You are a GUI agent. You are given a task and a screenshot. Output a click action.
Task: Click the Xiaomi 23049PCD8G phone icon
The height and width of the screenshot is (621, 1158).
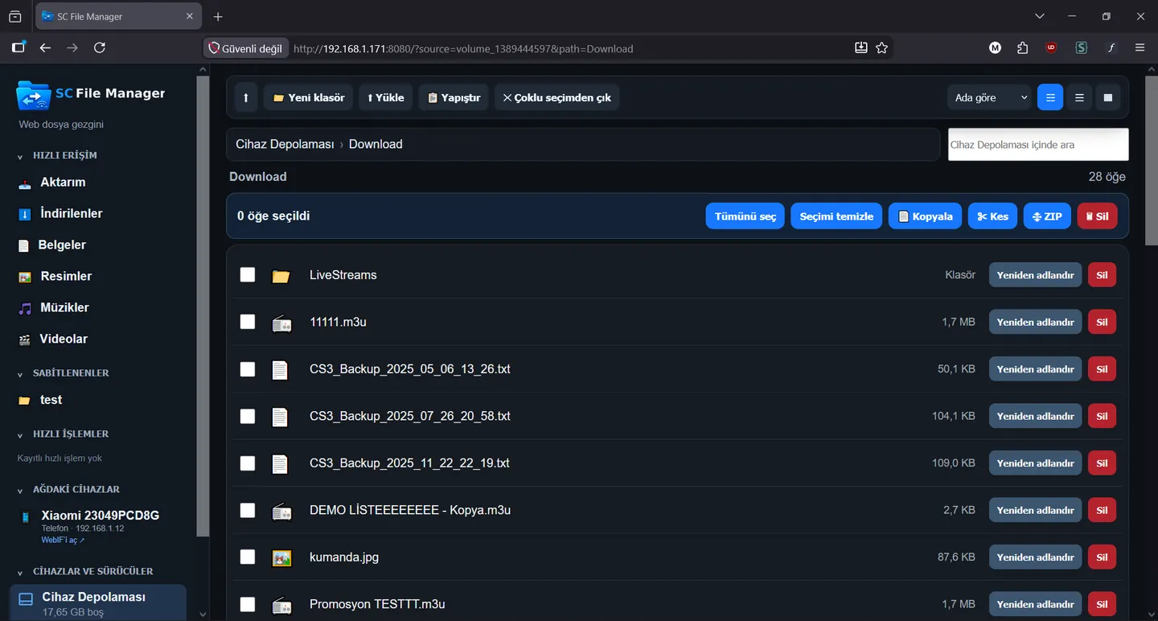tap(25, 516)
